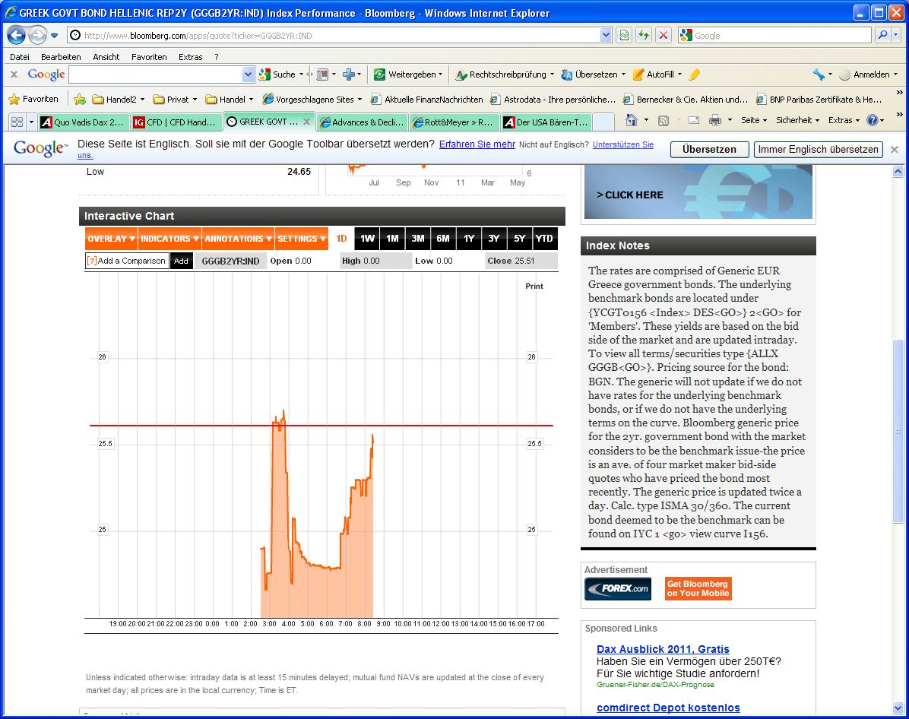Click the Quick Tabs grid icon

pyautogui.click(x=17, y=122)
